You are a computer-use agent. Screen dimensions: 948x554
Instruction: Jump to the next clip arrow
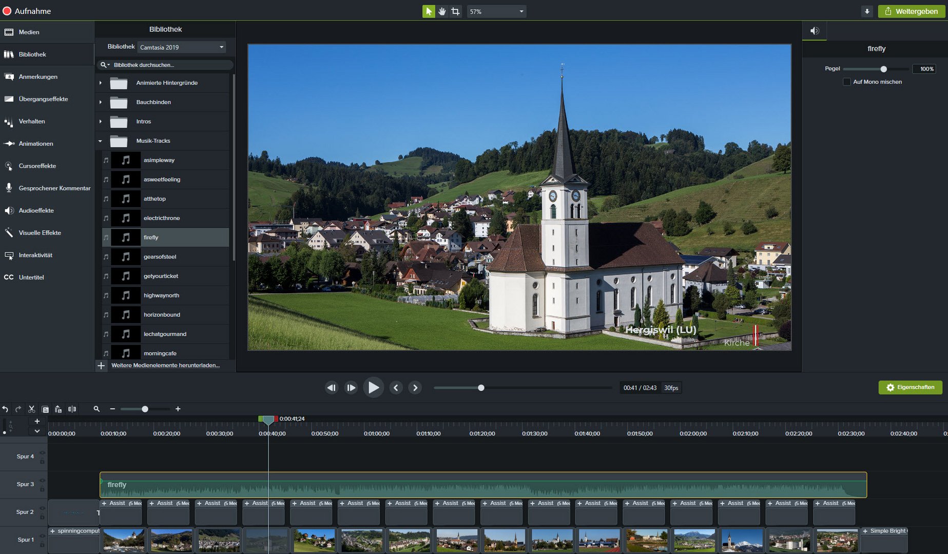click(415, 388)
